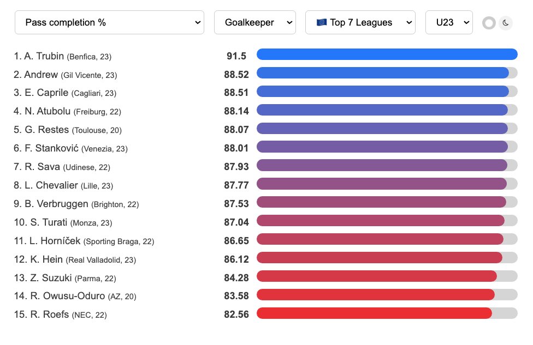The height and width of the screenshot is (345, 533).
Task: Select the G. Restes (Toulouse) row
Action: coord(265,129)
